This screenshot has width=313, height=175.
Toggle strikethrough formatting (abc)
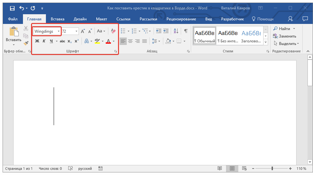coord(62,41)
